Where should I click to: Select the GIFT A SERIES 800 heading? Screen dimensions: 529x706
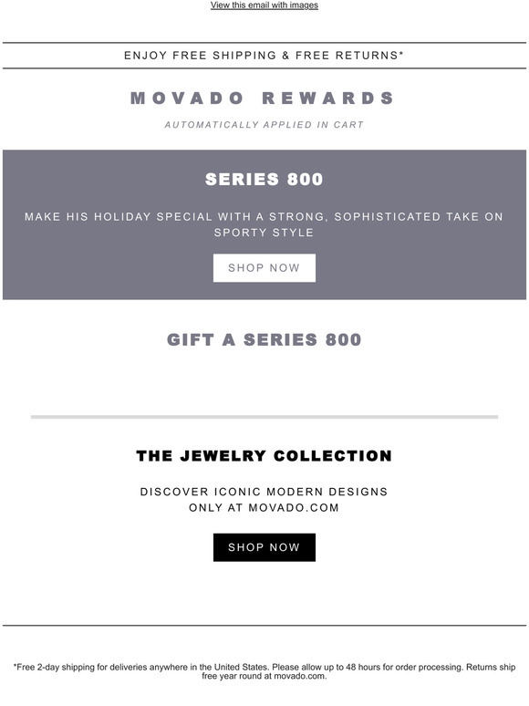coord(264,339)
